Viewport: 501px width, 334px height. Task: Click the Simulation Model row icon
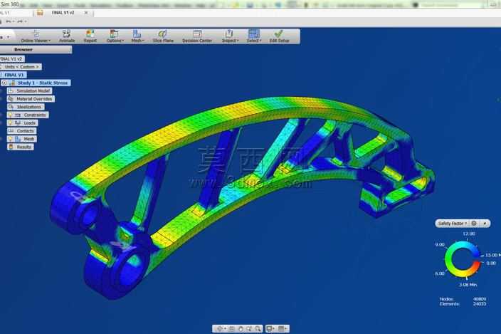coord(11,90)
